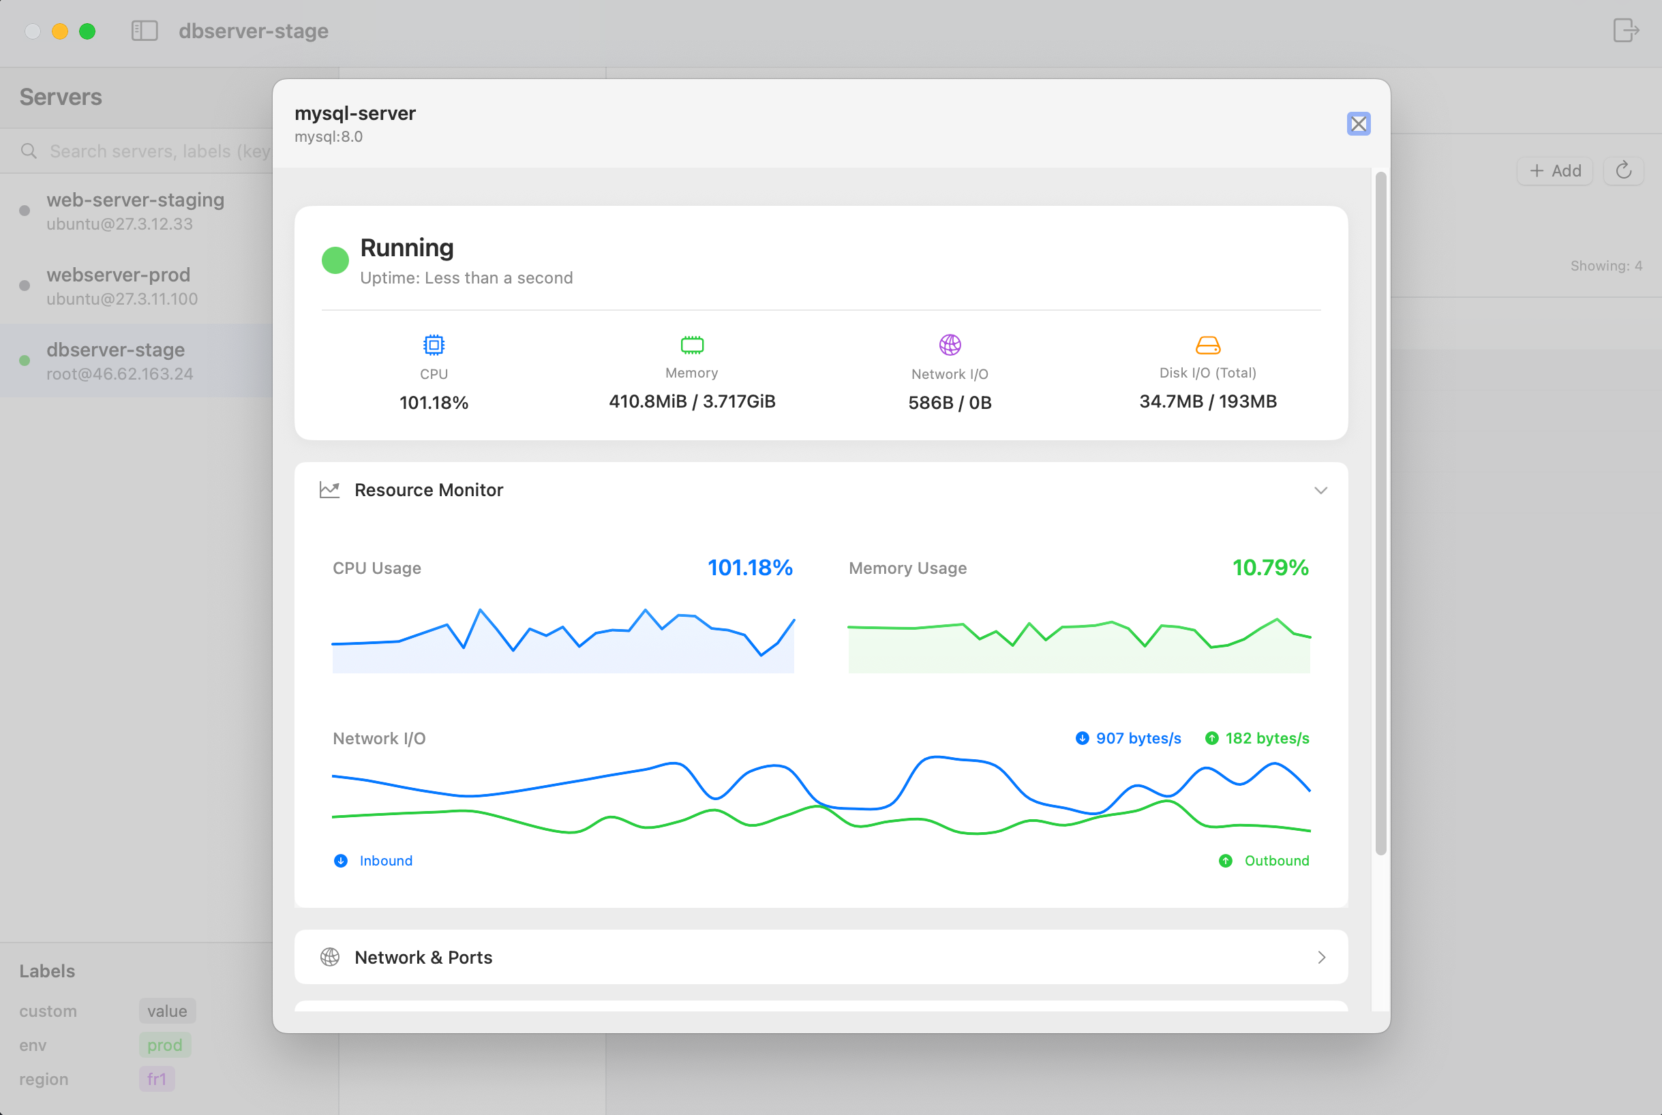Click the 'Servers' sidebar heading
Screen dimensions: 1662x1115
click(61, 97)
